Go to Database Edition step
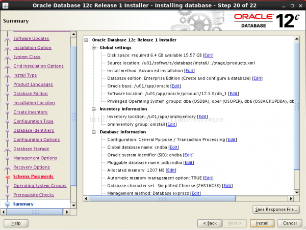The image size is (306, 230). point(31,94)
